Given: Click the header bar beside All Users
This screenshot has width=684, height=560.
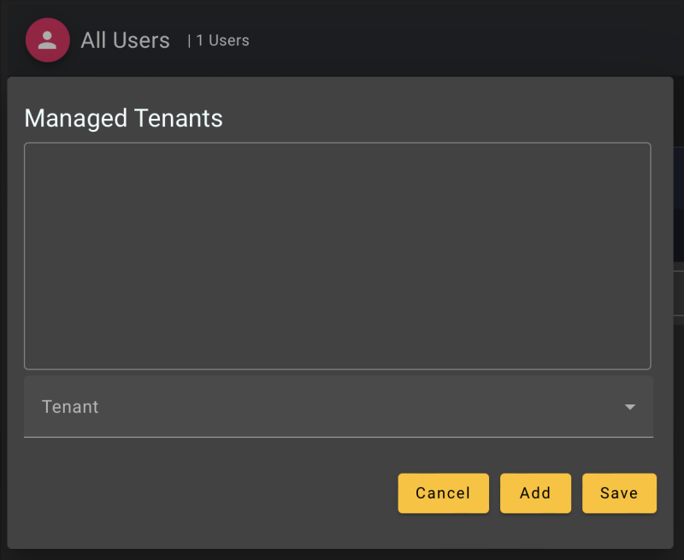Looking at the screenshot, I should 385,39.
